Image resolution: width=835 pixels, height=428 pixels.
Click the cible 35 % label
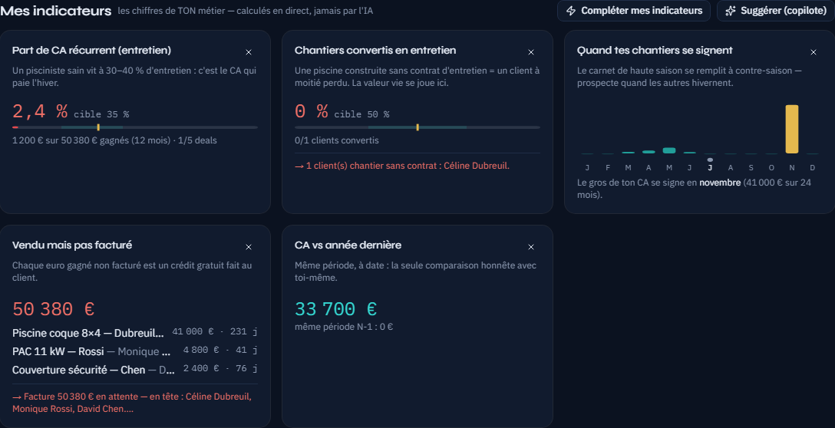101,114
